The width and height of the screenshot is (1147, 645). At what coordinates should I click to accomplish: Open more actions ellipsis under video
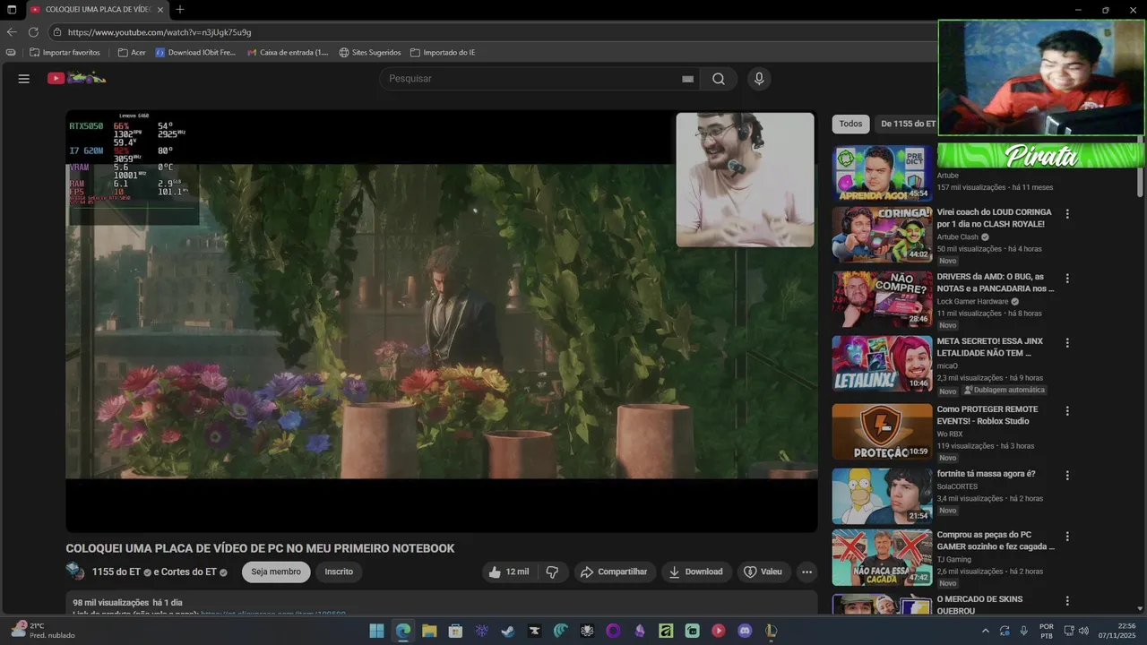[806, 572]
